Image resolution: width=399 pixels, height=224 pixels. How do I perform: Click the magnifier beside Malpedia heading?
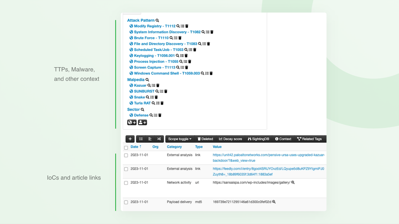click(147, 79)
